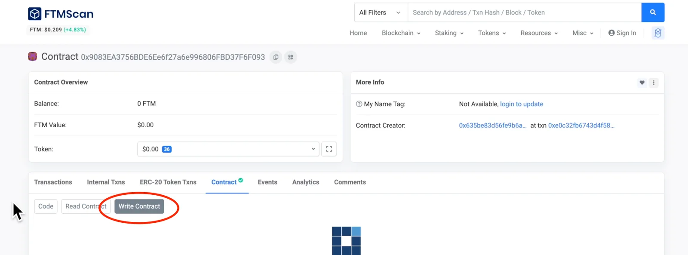Show the contract address QR code
The width and height of the screenshot is (688, 255).
click(291, 57)
